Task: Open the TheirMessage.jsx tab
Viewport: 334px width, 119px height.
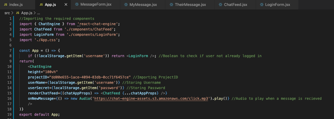Action: pyautogui.click(x=189, y=4)
